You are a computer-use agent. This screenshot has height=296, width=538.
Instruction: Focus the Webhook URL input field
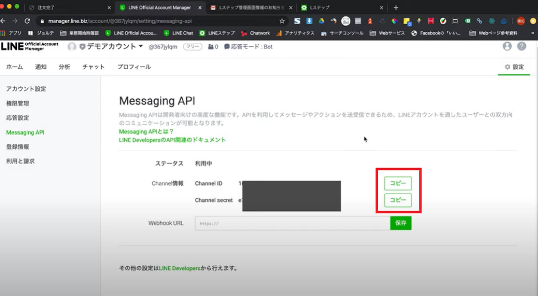click(292, 223)
